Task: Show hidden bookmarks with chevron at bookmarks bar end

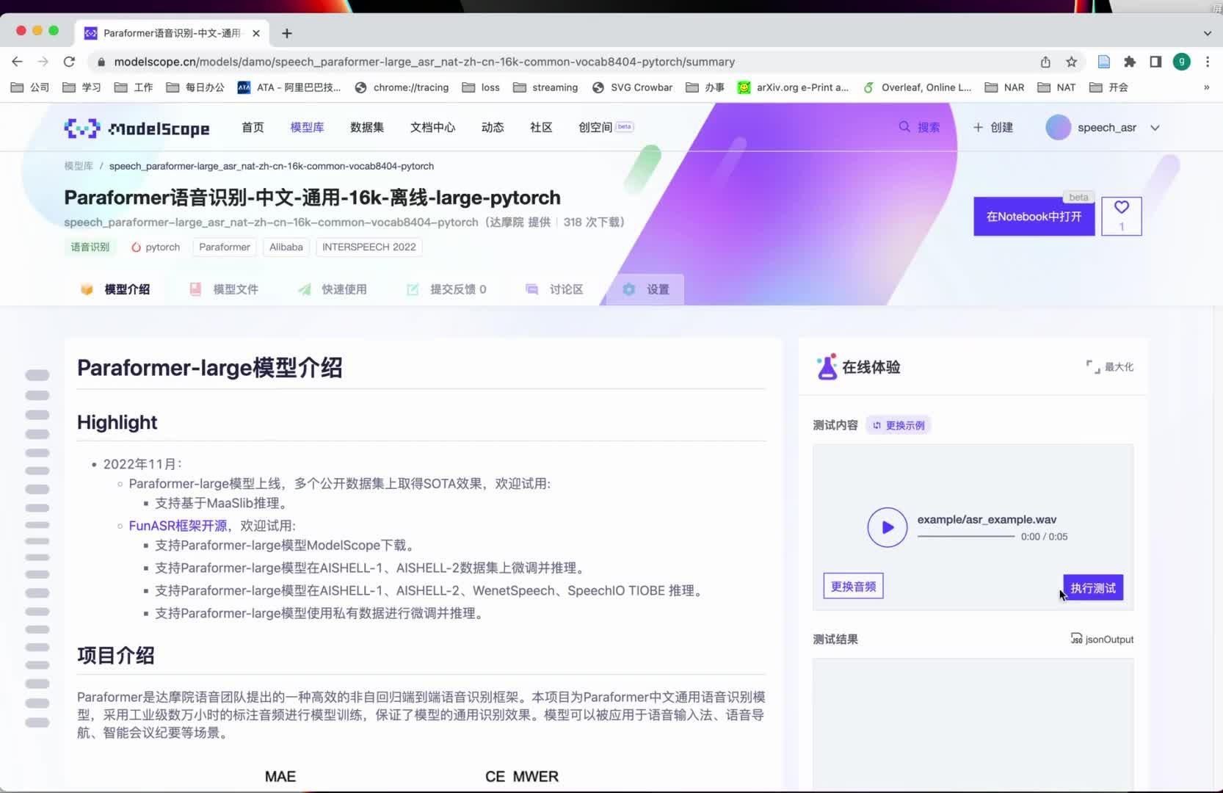Action: click(1206, 87)
